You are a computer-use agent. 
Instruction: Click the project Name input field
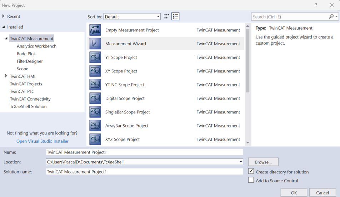(144, 152)
